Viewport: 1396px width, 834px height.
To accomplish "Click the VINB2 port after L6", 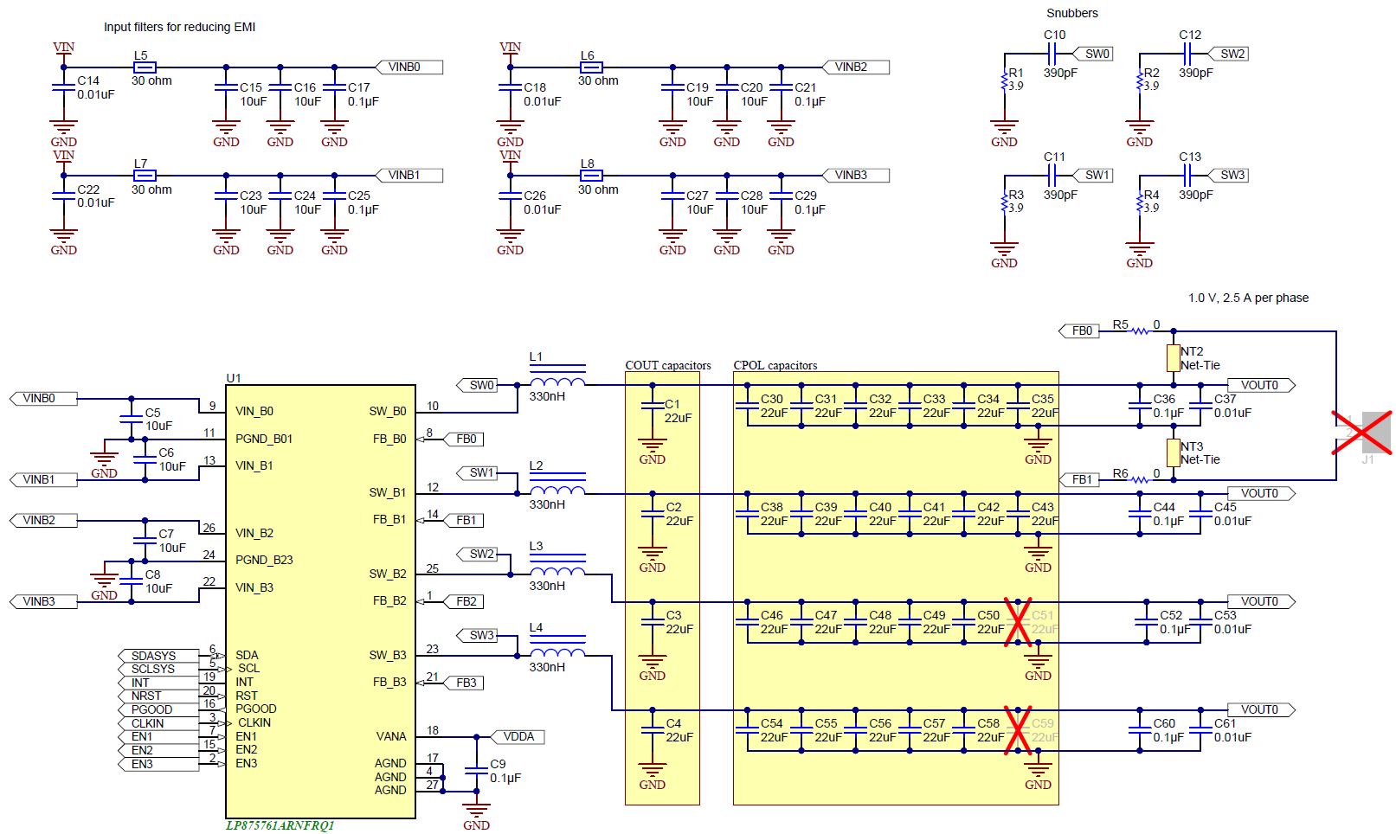I will [x=856, y=67].
